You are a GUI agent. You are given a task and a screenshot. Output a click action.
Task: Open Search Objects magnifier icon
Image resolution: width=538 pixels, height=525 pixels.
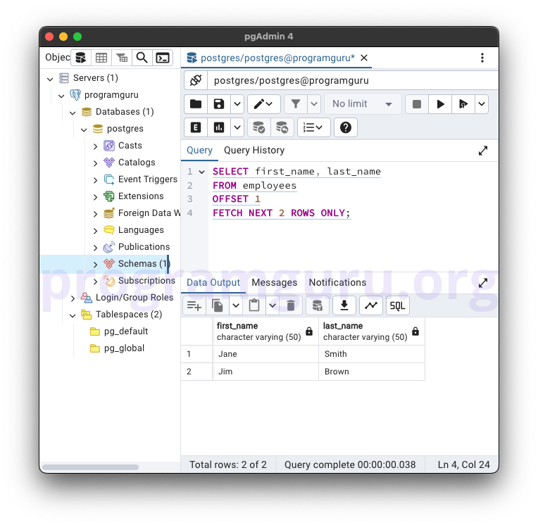(142, 58)
